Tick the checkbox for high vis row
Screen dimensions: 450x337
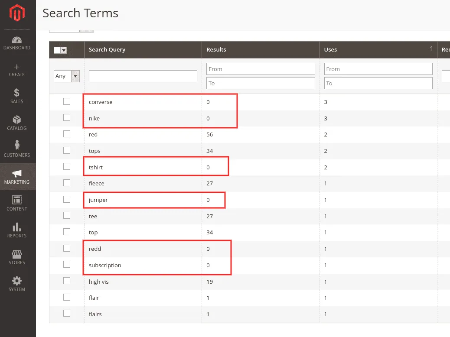click(67, 281)
